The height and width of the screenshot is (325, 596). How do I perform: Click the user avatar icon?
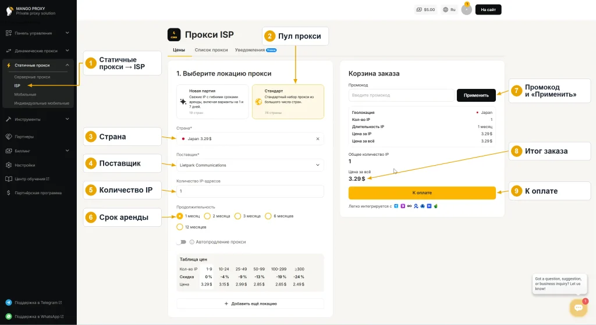466,9
